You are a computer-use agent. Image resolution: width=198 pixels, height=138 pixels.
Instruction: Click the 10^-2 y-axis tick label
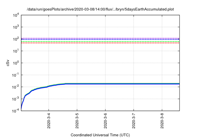pyautogui.click(x=15, y=87)
